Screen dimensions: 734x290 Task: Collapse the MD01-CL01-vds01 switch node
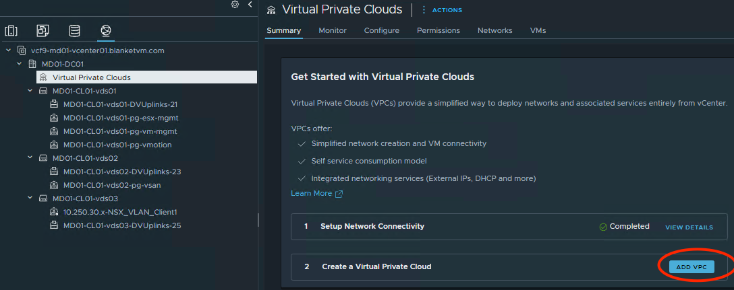30,91
